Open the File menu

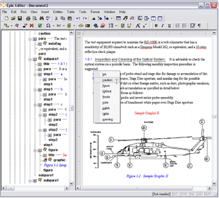click(5, 12)
